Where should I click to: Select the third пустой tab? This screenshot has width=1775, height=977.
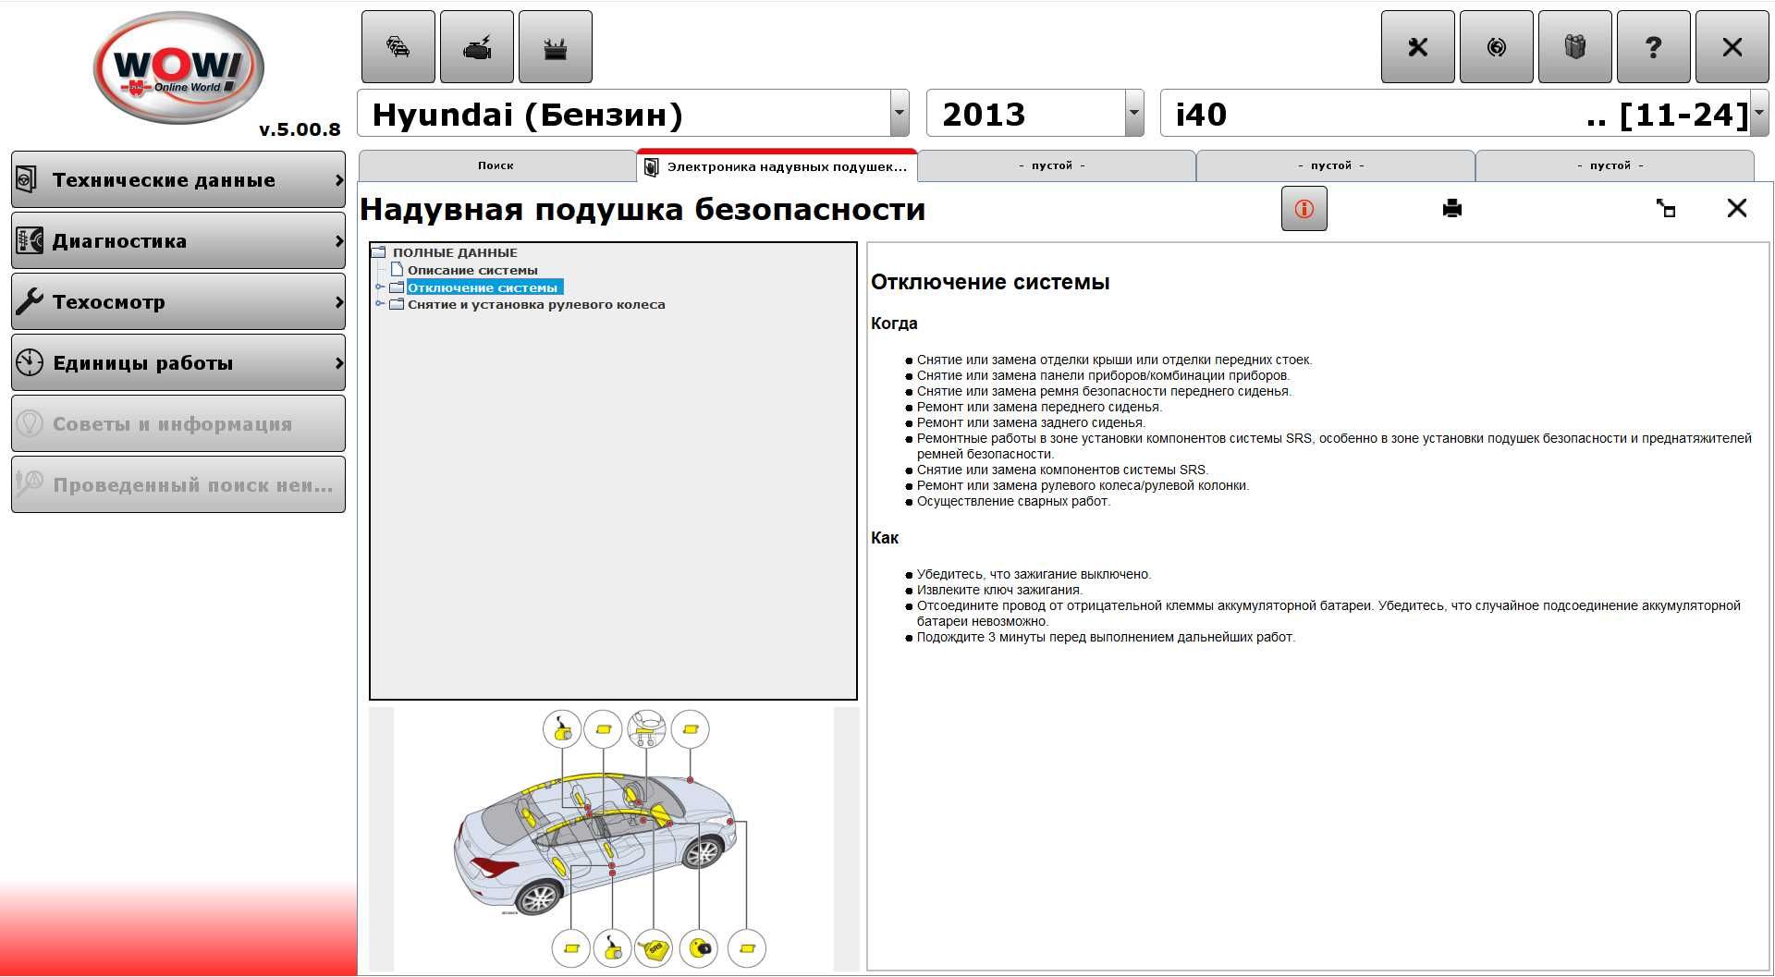point(1614,166)
